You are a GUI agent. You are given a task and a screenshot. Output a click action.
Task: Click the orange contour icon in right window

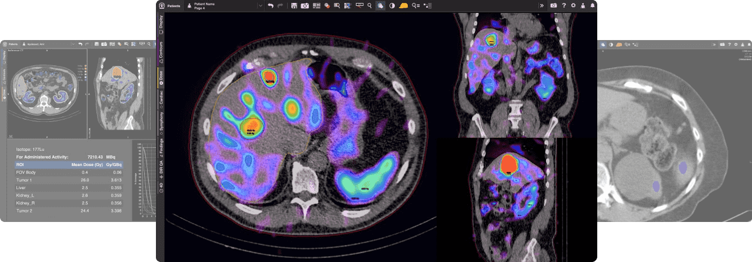619,44
